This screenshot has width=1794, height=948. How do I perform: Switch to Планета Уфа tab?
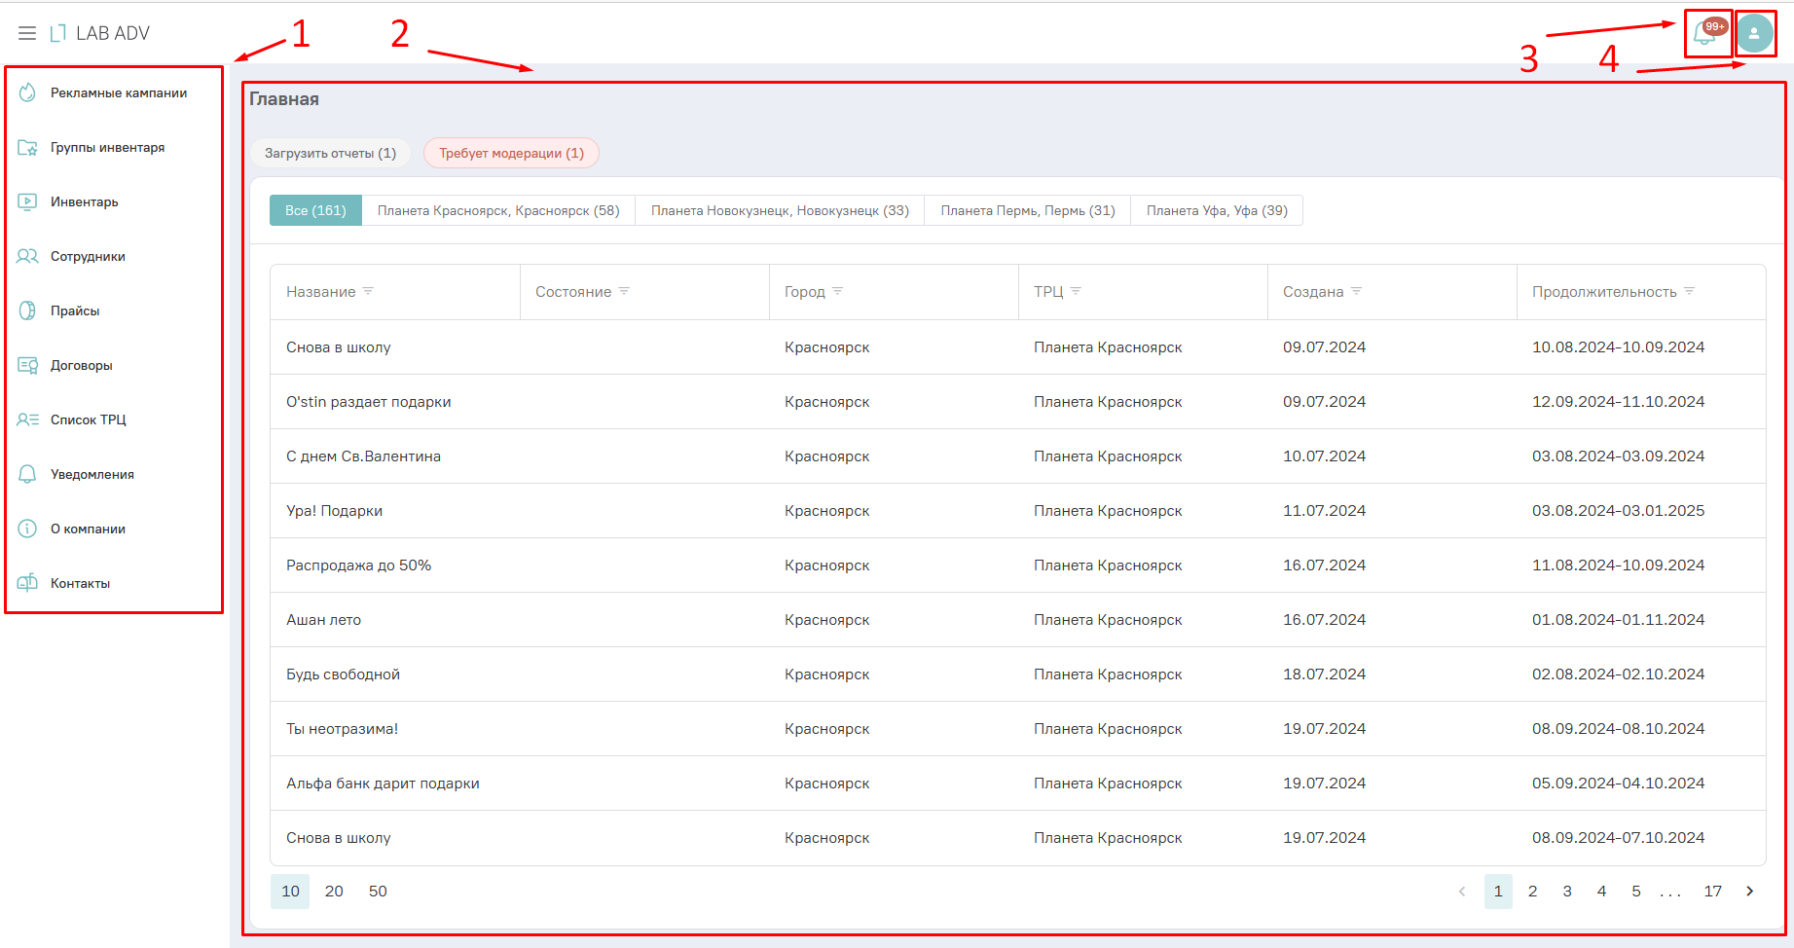1216,210
